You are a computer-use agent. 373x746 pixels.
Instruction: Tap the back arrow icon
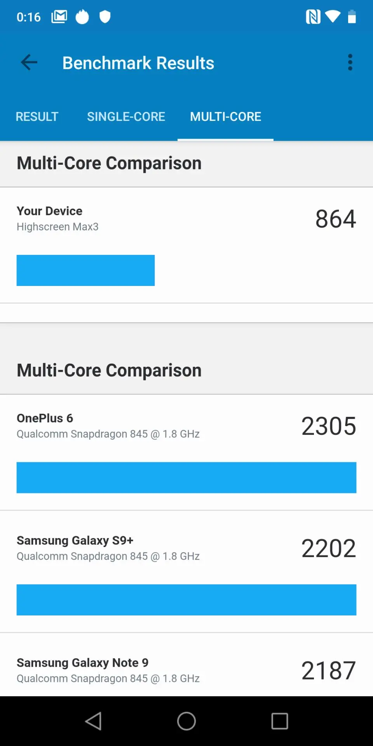tap(29, 62)
